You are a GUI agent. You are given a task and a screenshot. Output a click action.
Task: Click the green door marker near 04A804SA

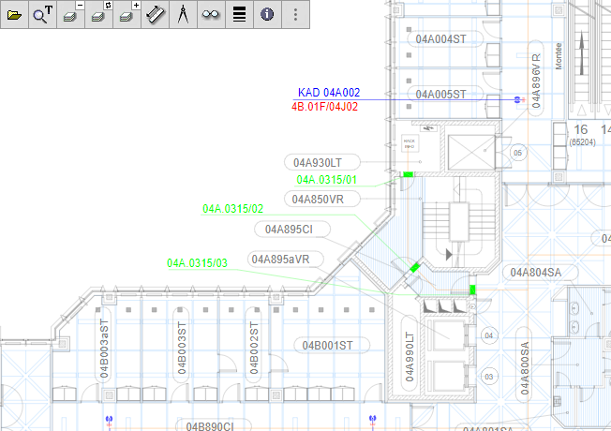(472, 290)
